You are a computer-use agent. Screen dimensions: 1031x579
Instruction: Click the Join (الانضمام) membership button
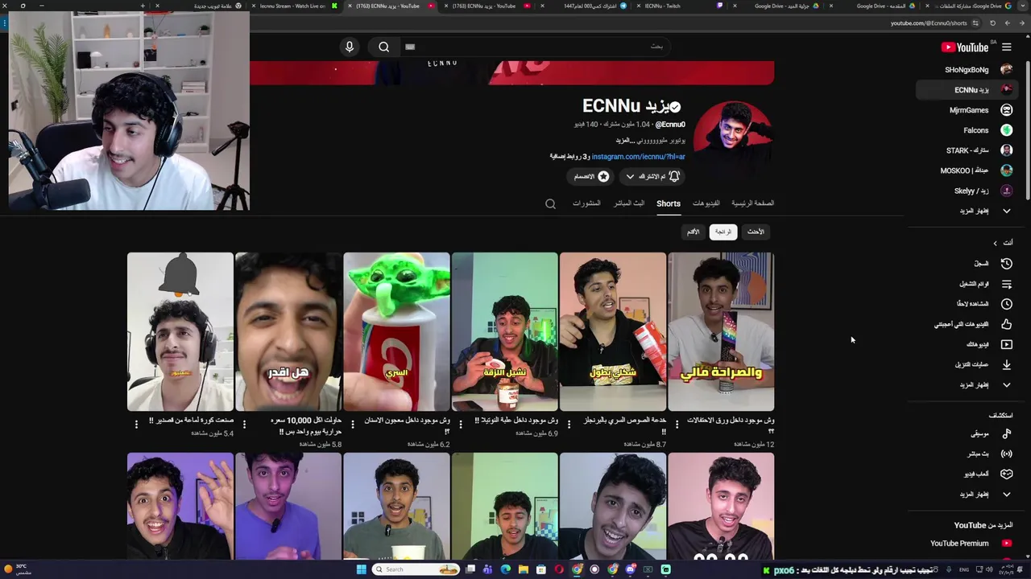click(590, 176)
